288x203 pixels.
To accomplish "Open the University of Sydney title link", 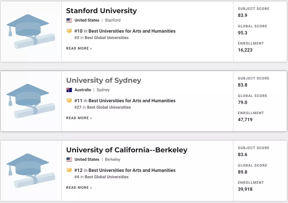I will (104, 80).
